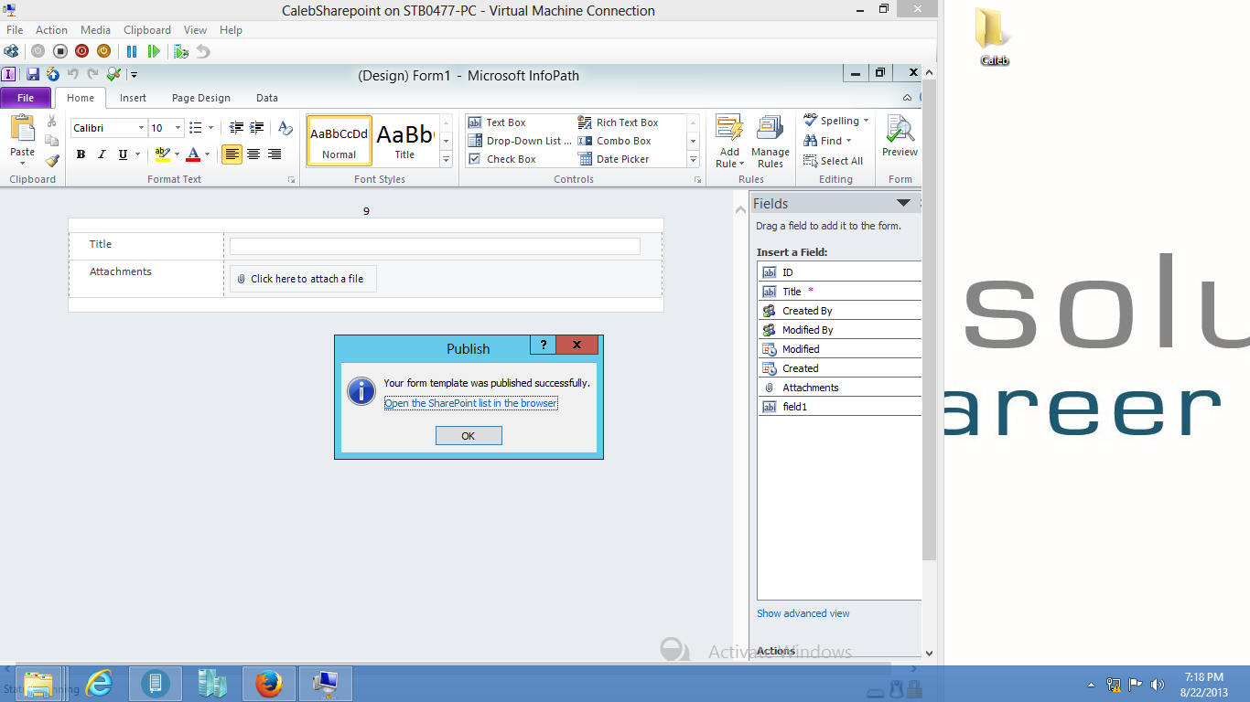Viewport: 1250px width, 702px height.
Task: Open the SharePoint list in the browser link
Action: click(x=470, y=403)
